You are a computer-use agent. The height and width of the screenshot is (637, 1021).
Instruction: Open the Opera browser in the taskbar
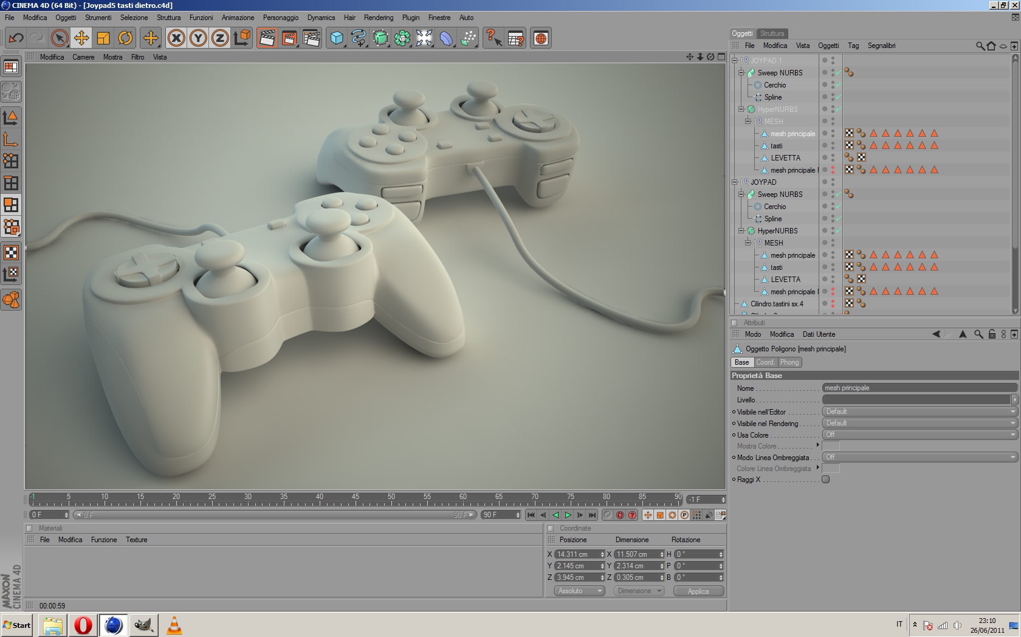click(x=83, y=625)
